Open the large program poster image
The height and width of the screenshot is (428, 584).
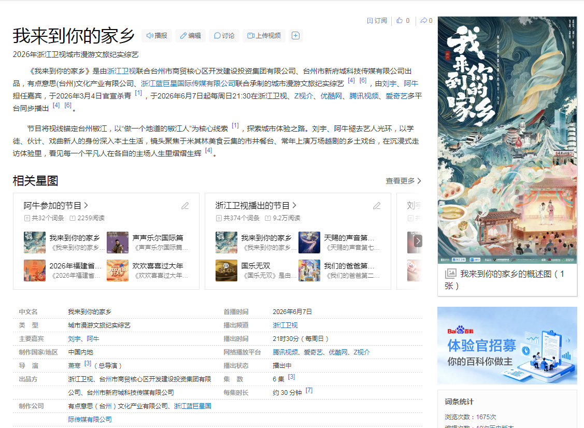tap(507, 140)
